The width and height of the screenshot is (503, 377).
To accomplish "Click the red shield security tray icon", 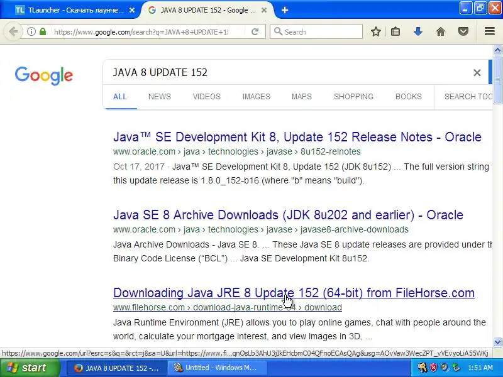I will coord(433,368).
